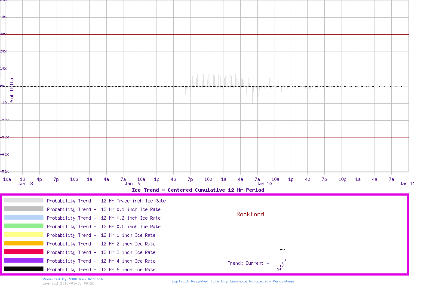Select the 0.1 inch Ice Rate swatch

[24, 209]
